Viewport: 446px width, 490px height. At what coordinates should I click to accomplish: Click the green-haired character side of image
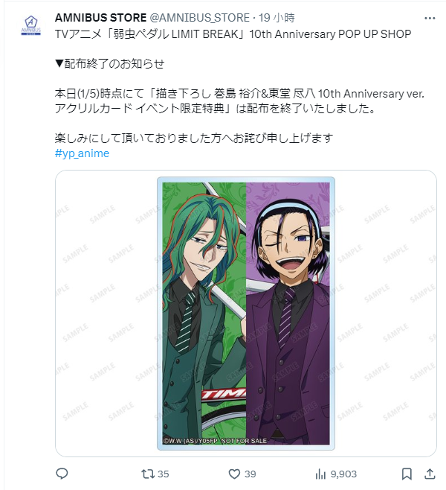click(204, 314)
